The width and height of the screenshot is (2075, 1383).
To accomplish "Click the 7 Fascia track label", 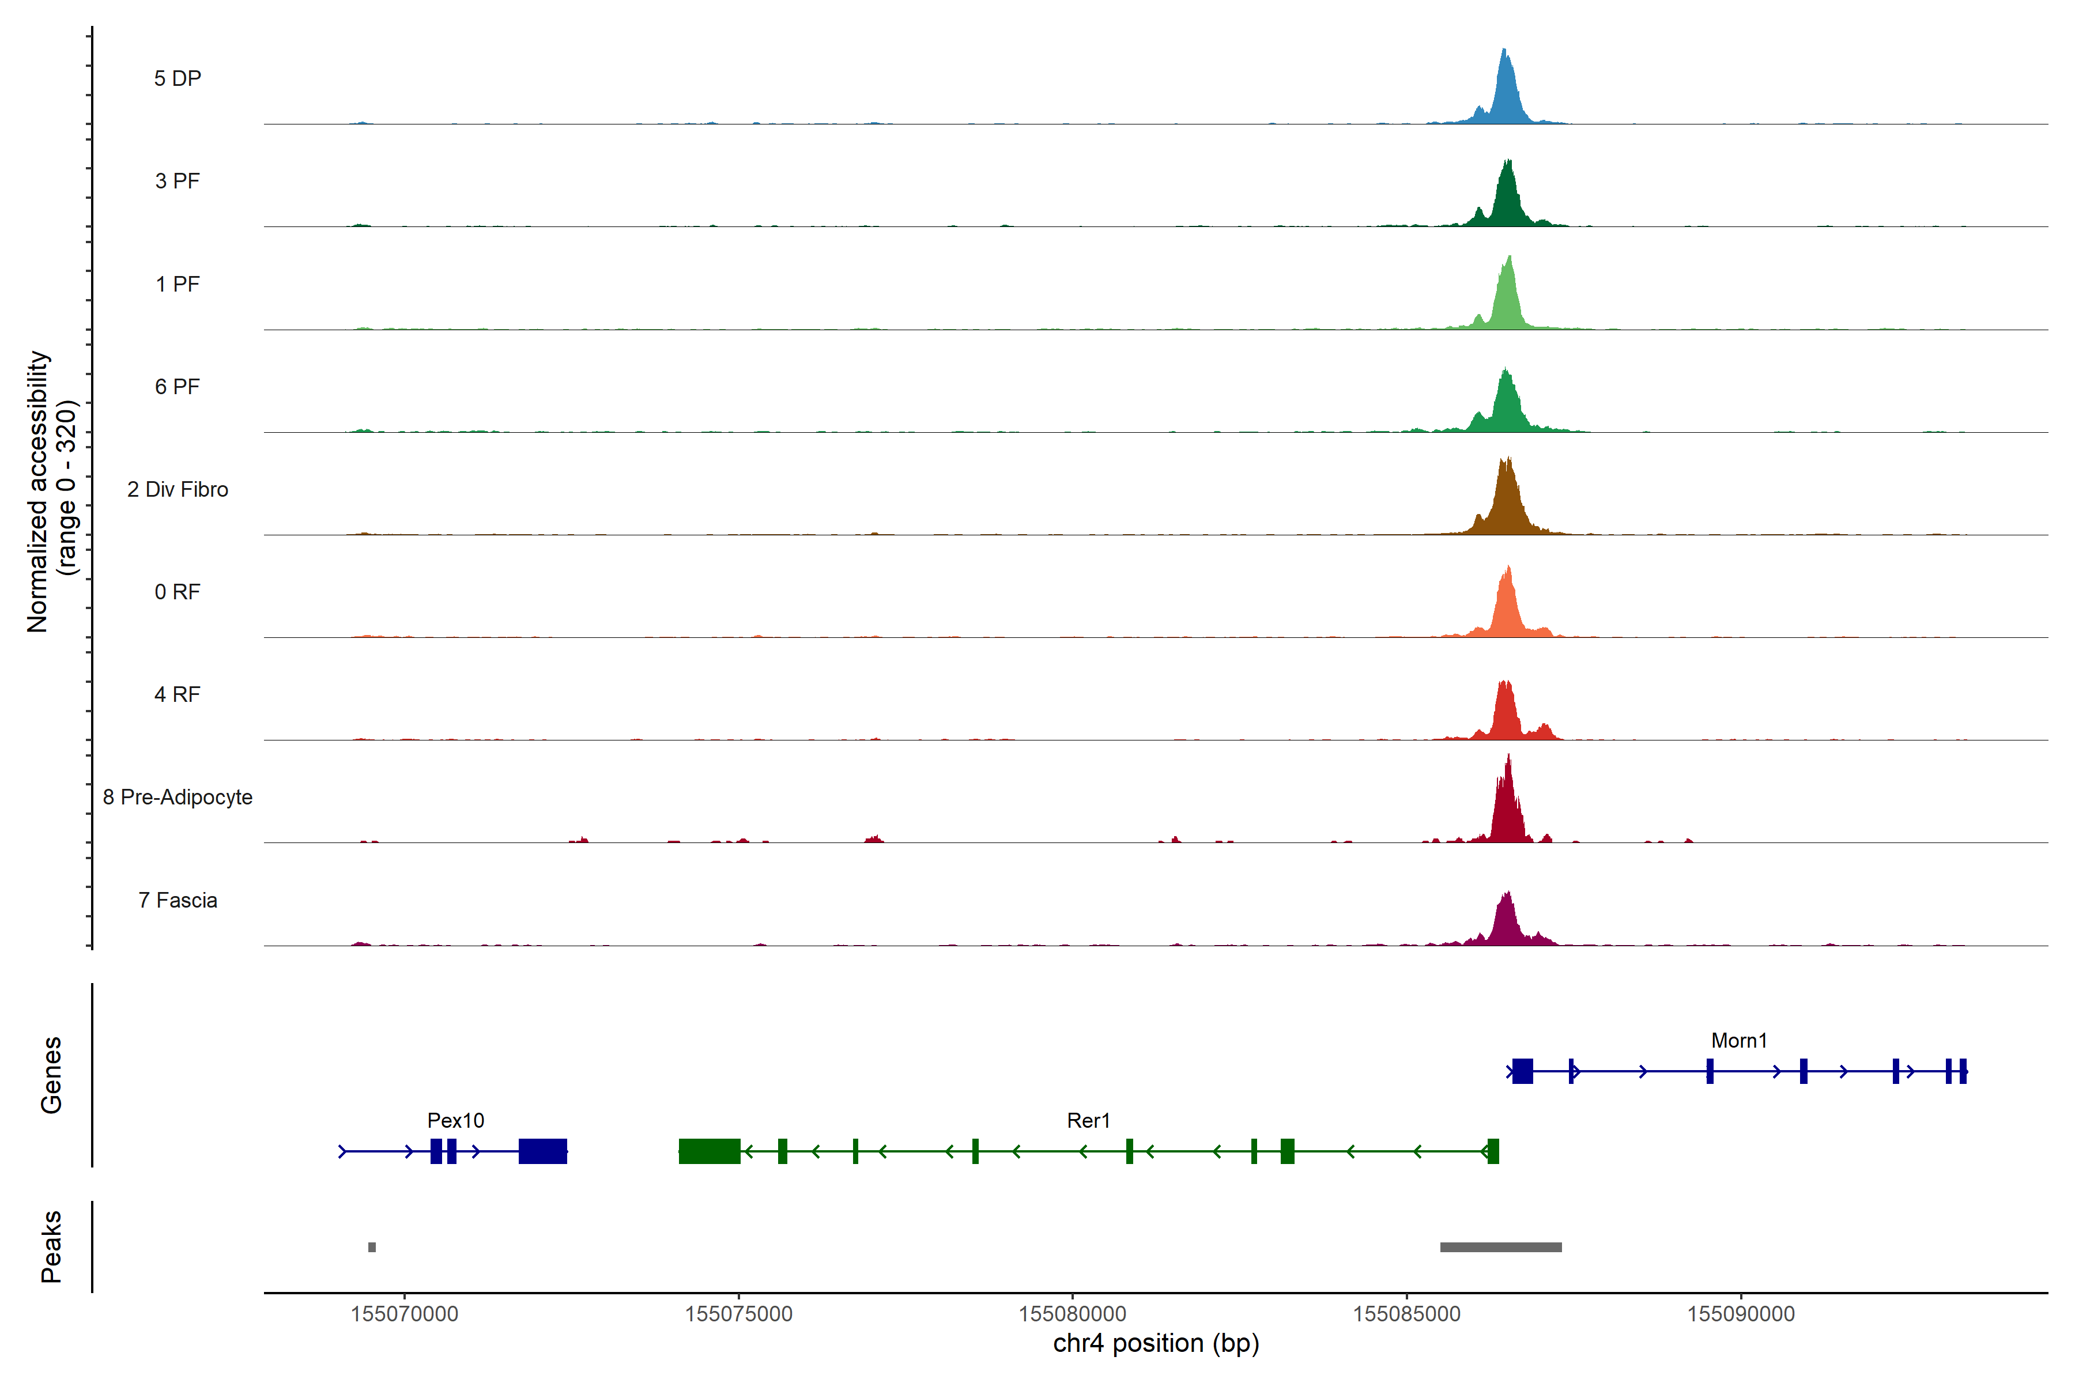I will coord(178,900).
